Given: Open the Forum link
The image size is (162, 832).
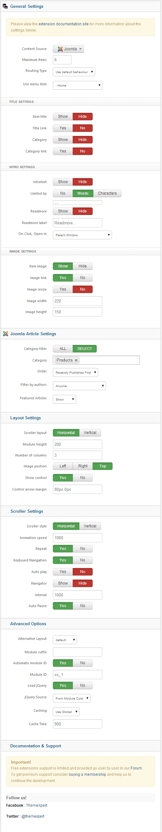Looking at the screenshot, I should tap(136, 768).
